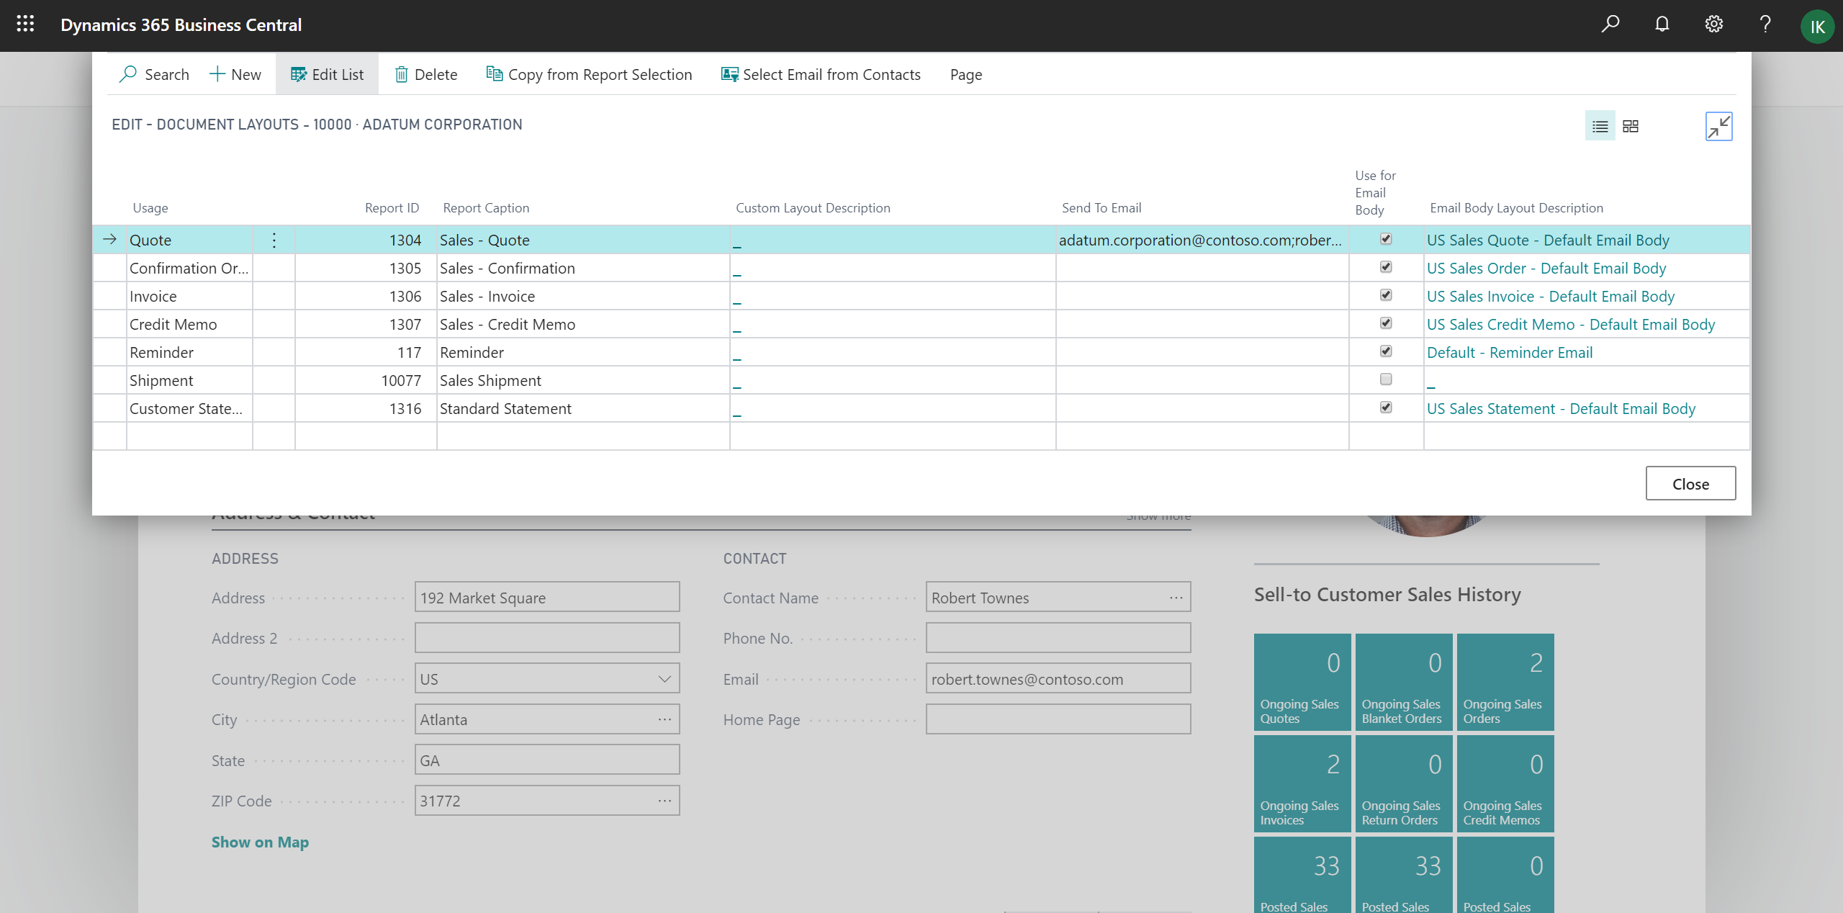Toggle Use for Email Body checkbox for Shipment

[x=1386, y=378]
